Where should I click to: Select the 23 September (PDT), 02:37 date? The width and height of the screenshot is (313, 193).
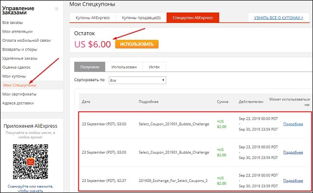click(x=104, y=181)
